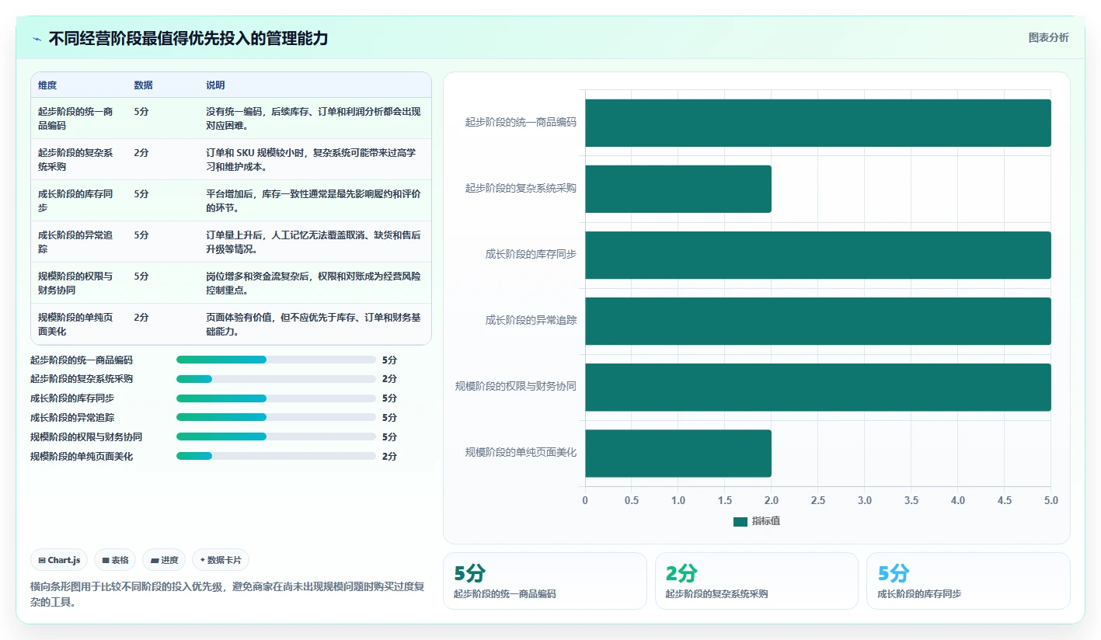The image size is (1101, 640).
Task: Click the chart axis label 成长阶段的异常追踪
Action: [531, 320]
